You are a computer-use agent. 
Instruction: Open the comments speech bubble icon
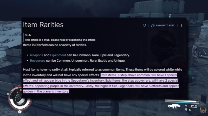tap(144, 25)
